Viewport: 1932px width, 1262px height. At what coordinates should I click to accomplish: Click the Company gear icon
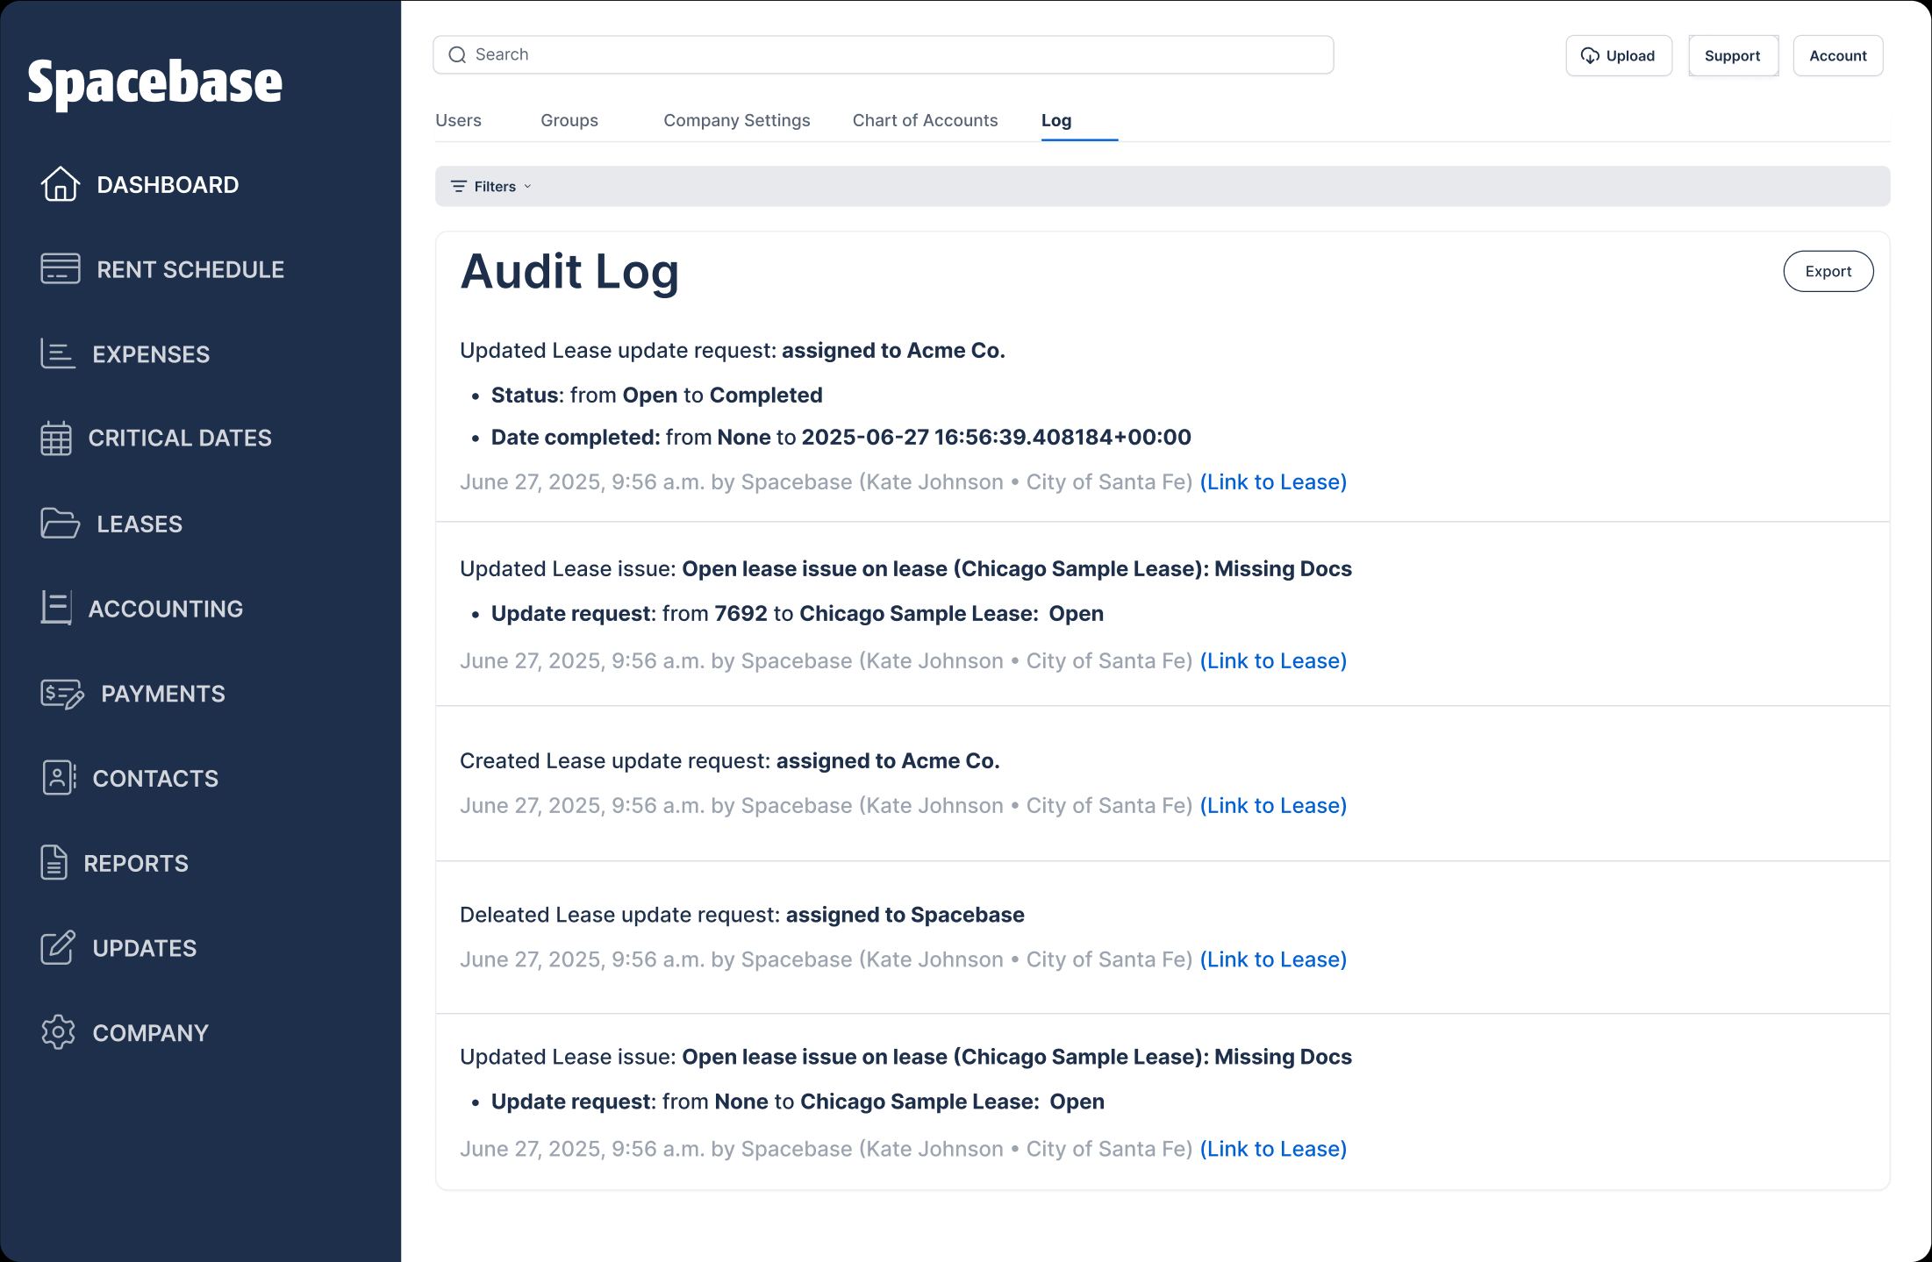(58, 1032)
